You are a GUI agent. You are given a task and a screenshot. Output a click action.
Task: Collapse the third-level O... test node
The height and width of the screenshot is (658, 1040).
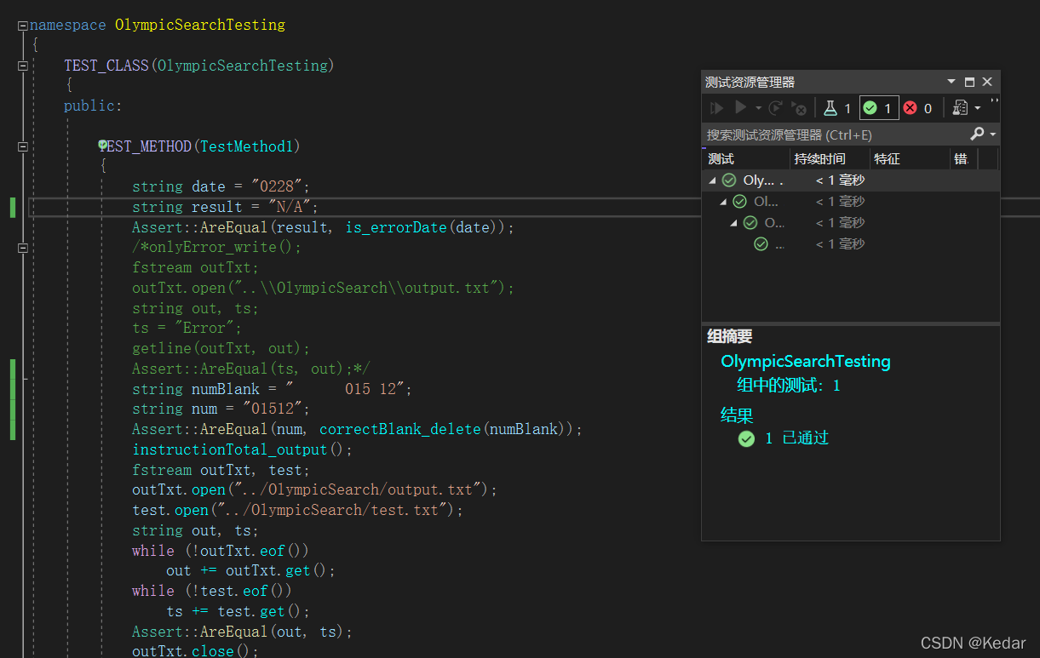(x=734, y=223)
